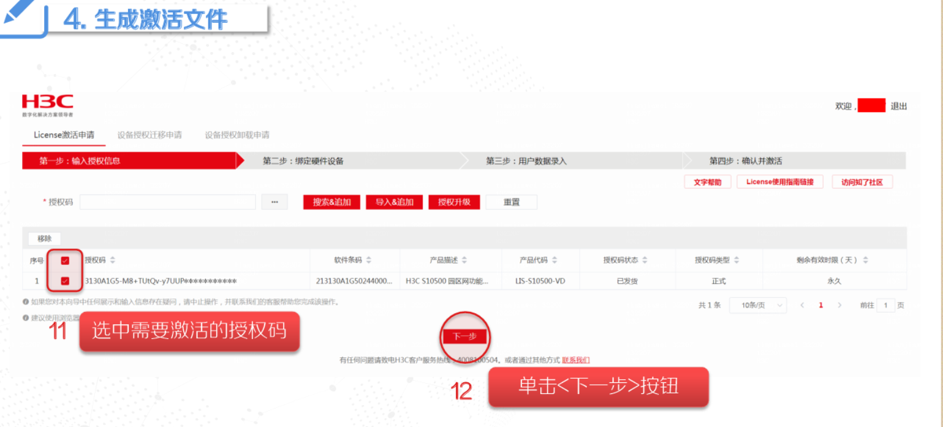Click 正式 license type cell
Viewport: 943px width, 427px height.
pos(718,281)
